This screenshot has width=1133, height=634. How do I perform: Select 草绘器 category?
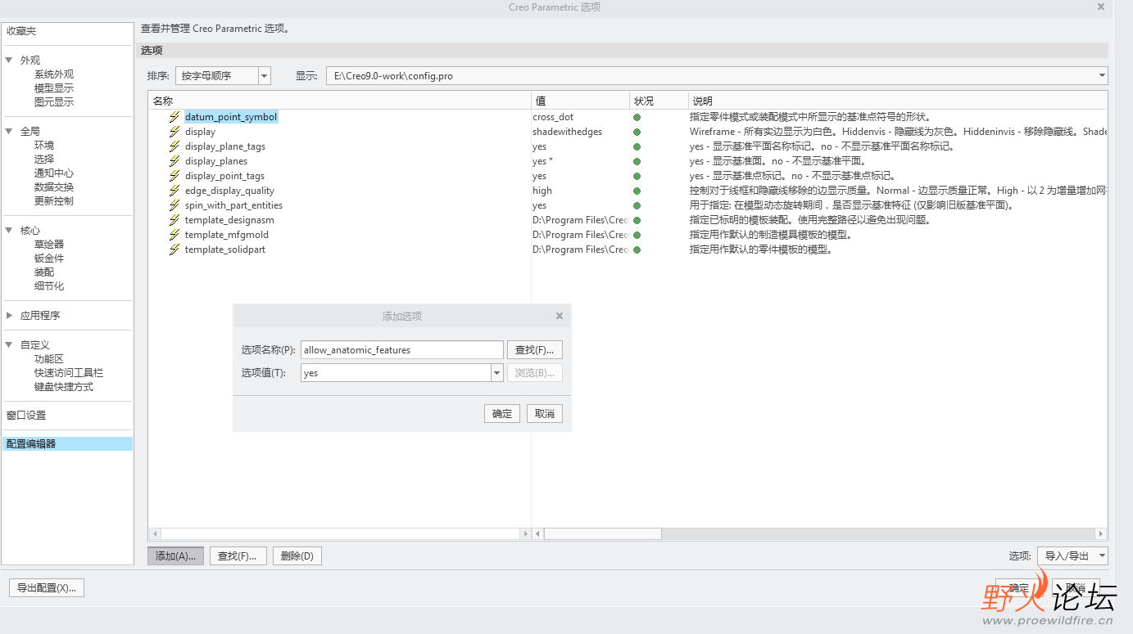click(49, 244)
